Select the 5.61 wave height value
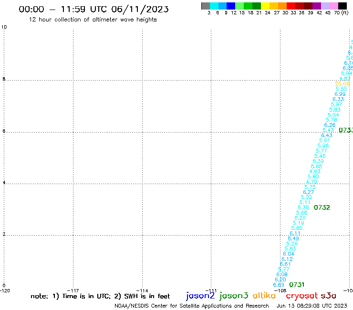Viewport: 353px width, 310px height. click(324, 141)
